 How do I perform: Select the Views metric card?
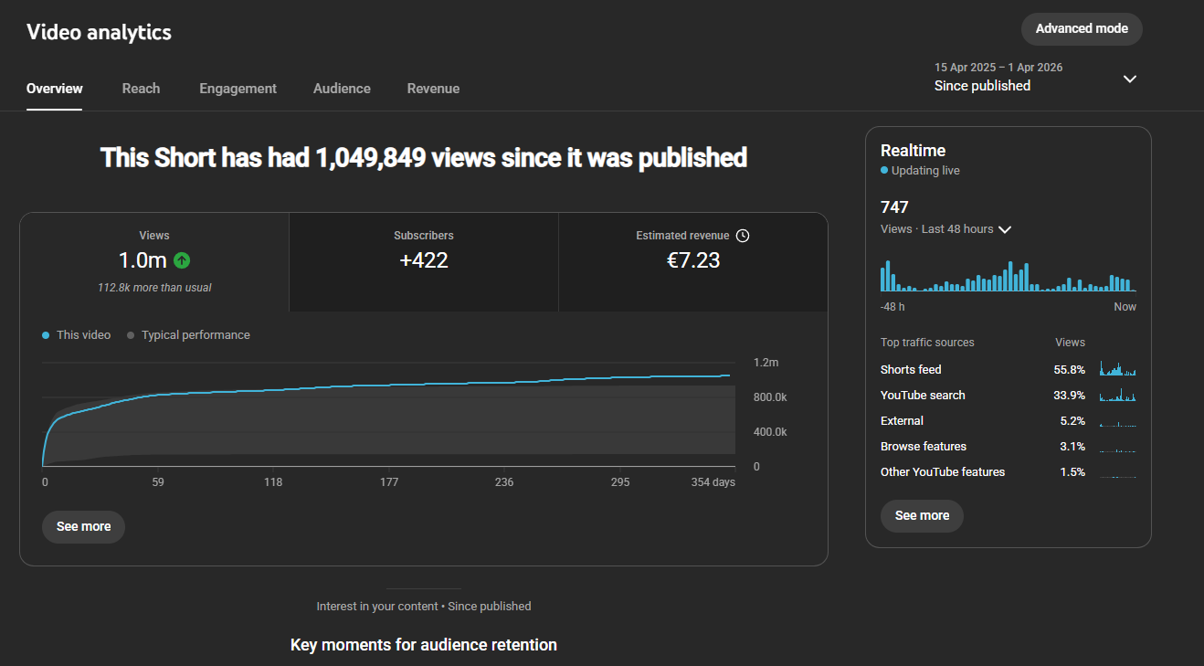(x=154, y=262)
